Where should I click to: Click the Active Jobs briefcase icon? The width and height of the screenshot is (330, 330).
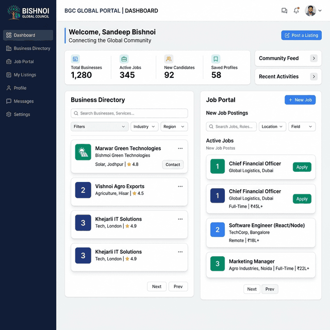tap(124, 59)
